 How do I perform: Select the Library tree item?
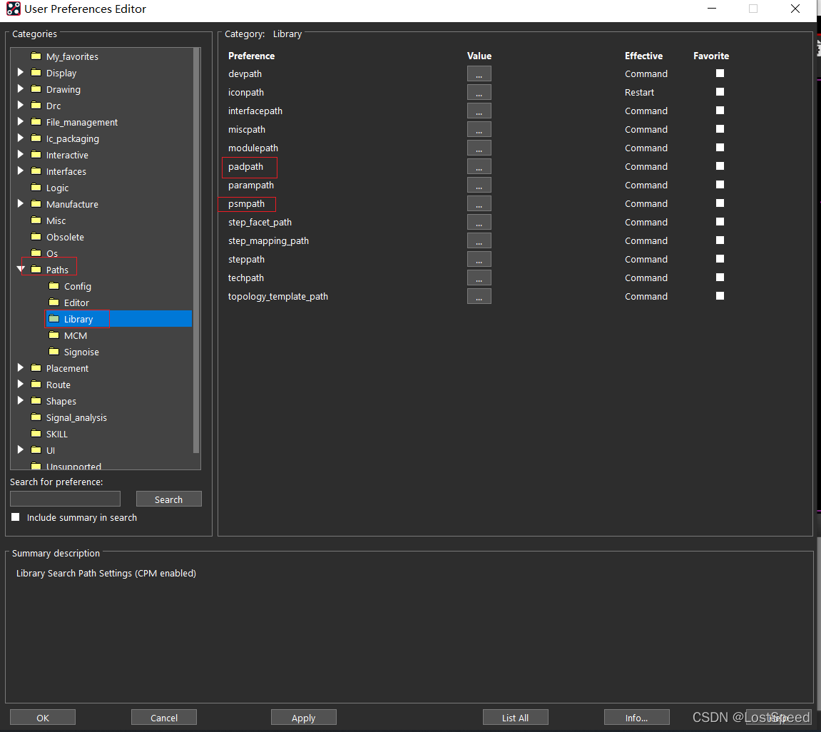pos(78,319)
